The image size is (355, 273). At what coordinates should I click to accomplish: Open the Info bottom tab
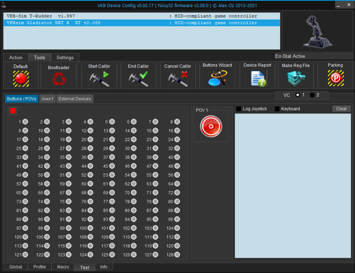tap(104, 267)
